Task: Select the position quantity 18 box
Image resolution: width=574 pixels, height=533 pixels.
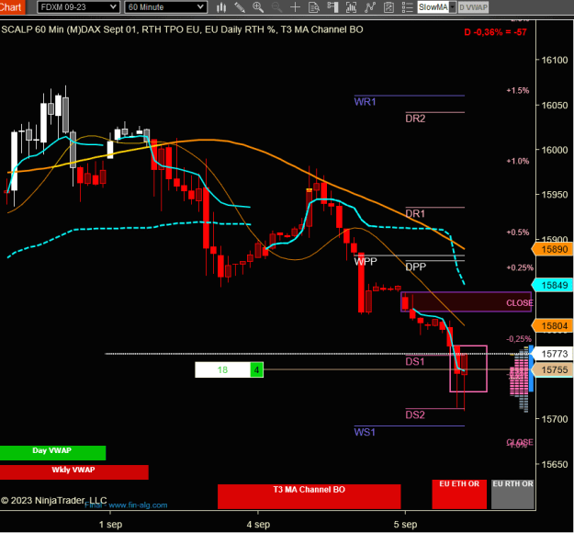Action: 222,370
